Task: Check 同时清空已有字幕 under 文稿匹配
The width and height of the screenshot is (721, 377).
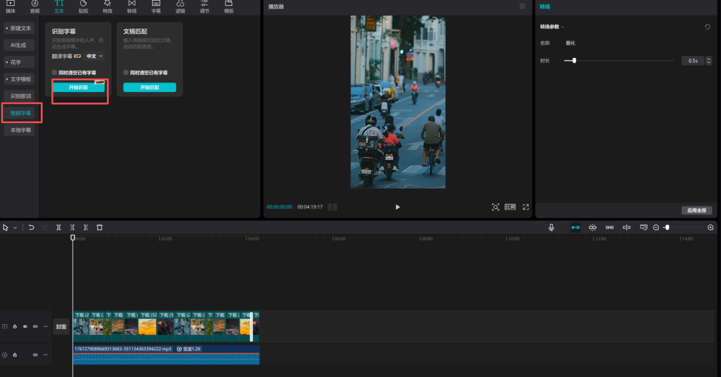Action: (x=126, y=73)
